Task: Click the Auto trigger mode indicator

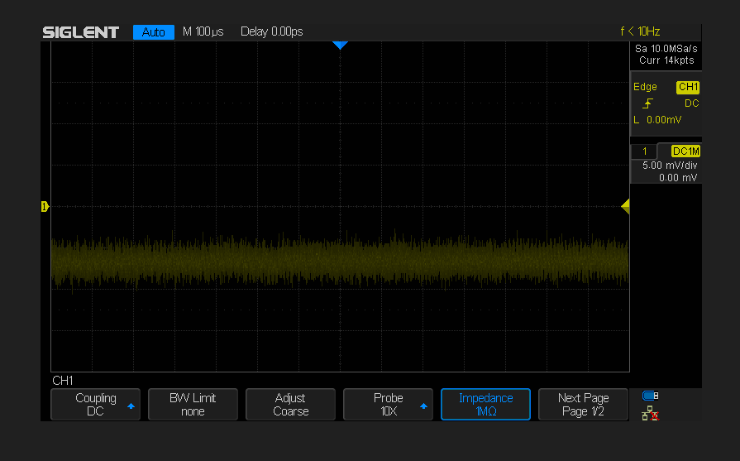Action: tap(154, 32)
